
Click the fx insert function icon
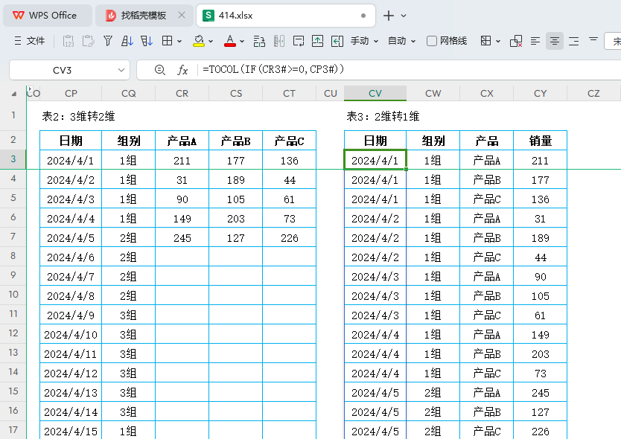182,70
